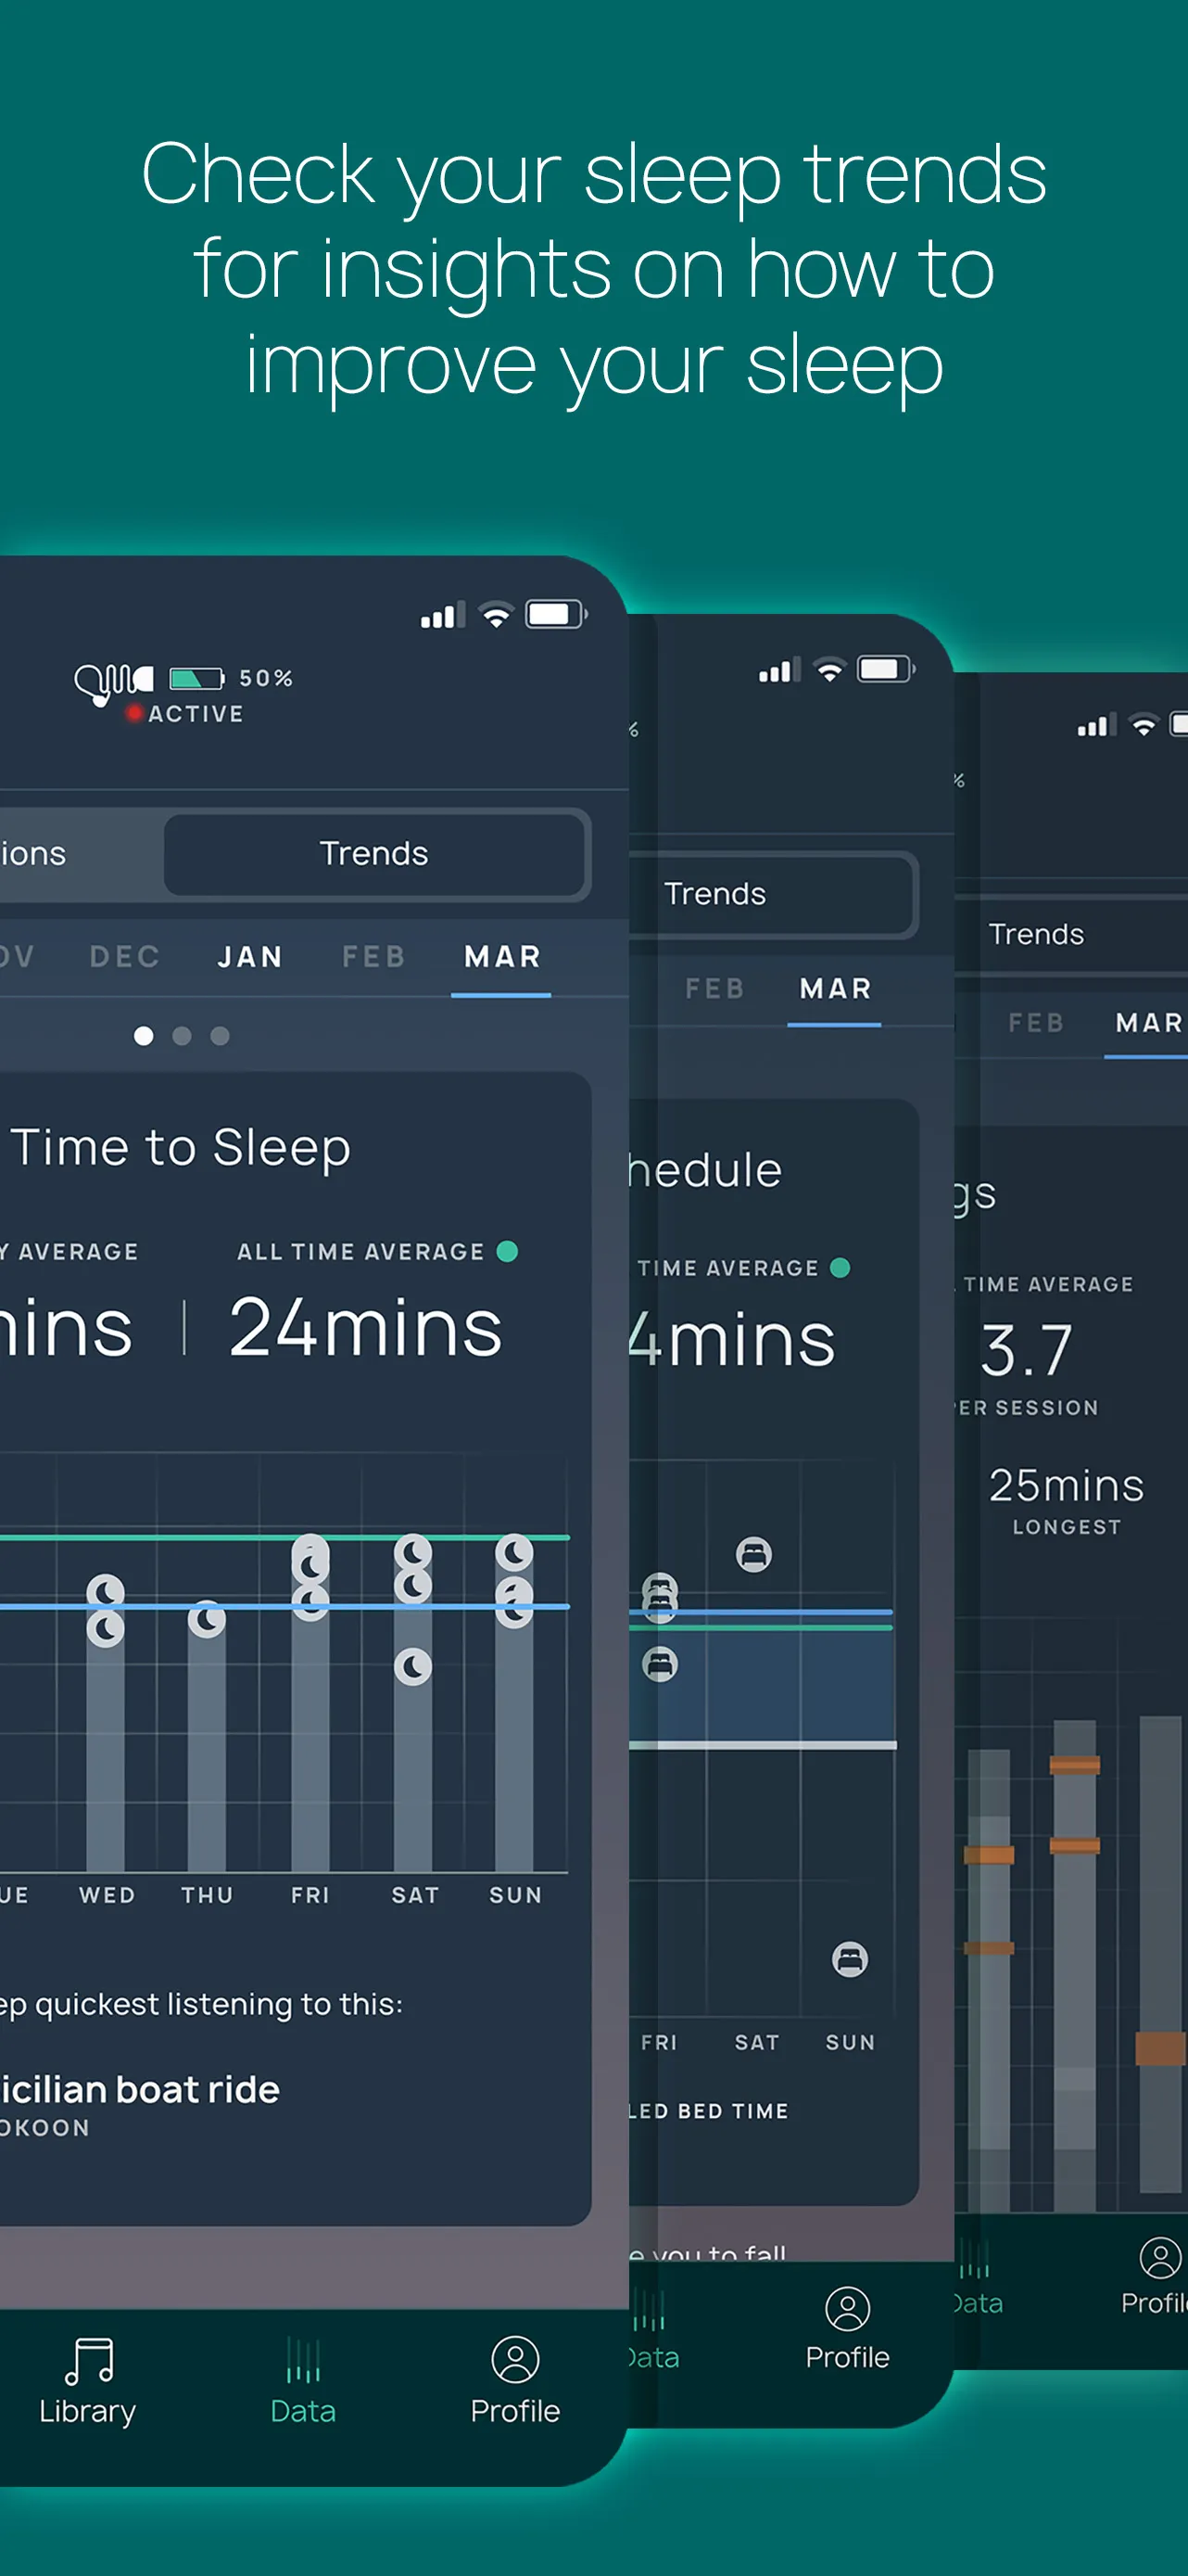Tap the red ACTIVE status label
The width and height of the screenshot is (1188, 2576).
[x=184, y=714]
